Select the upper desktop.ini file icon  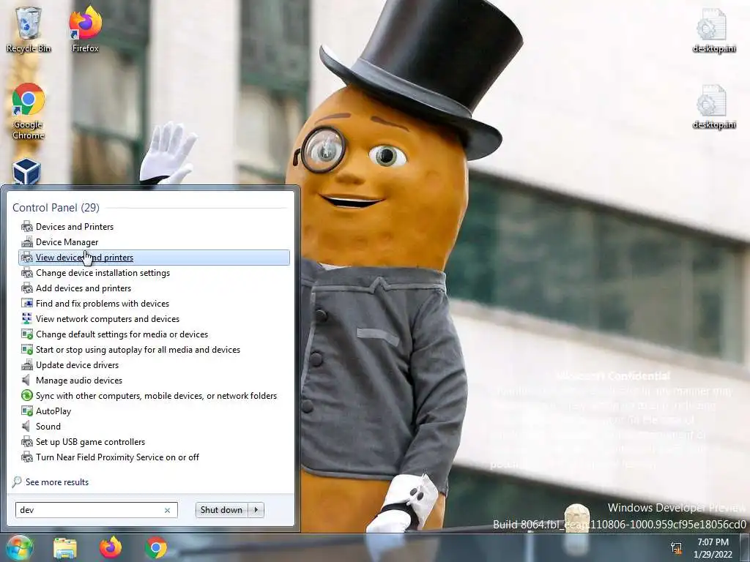(x=713, y=30)
